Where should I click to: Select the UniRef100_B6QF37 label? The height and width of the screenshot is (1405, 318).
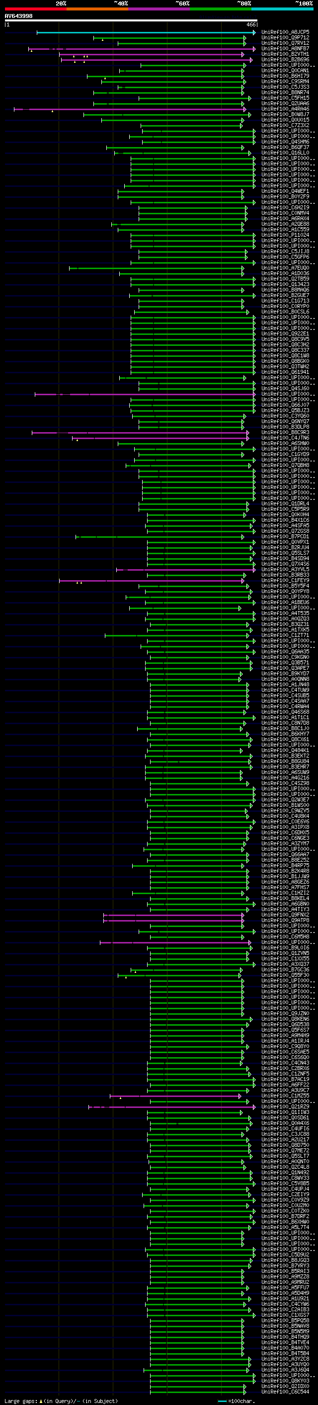(x=285, y=147)
